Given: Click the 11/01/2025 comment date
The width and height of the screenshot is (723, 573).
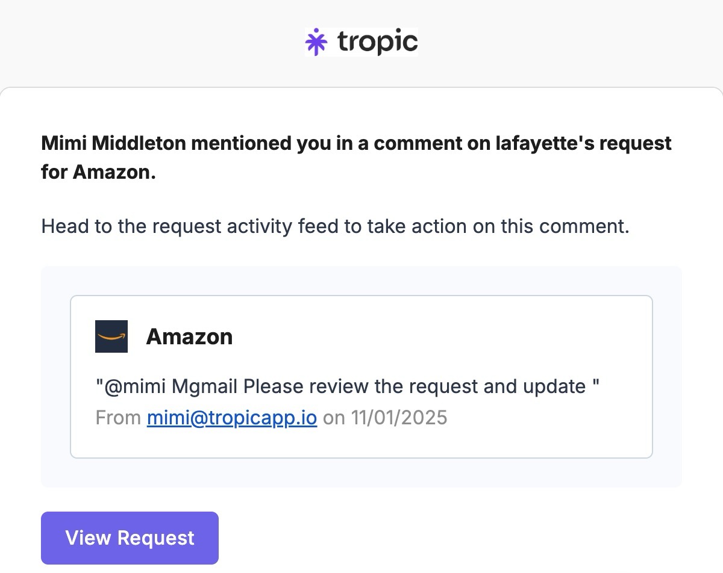Looking at the screenshot, I should 399,417.
